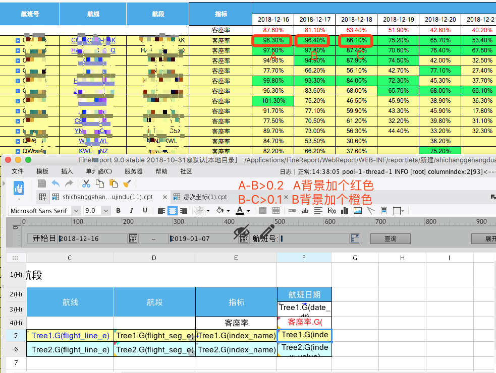496x373 pixels.
Task: Open the font family dropdown
Action: click(x=76, y=211)
